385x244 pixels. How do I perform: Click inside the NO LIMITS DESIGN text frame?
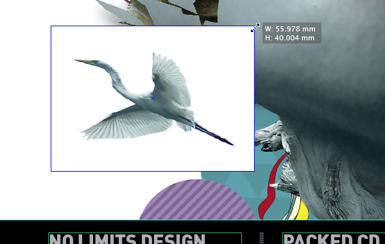pos(145,238)
